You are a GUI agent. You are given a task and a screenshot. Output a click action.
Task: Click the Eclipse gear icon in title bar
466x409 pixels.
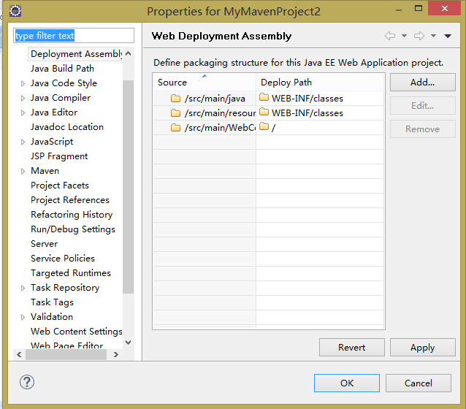(15, 11)
